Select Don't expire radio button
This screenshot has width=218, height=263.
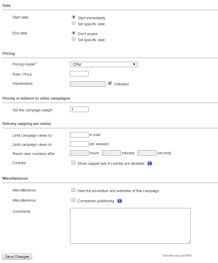click(74, 33)
